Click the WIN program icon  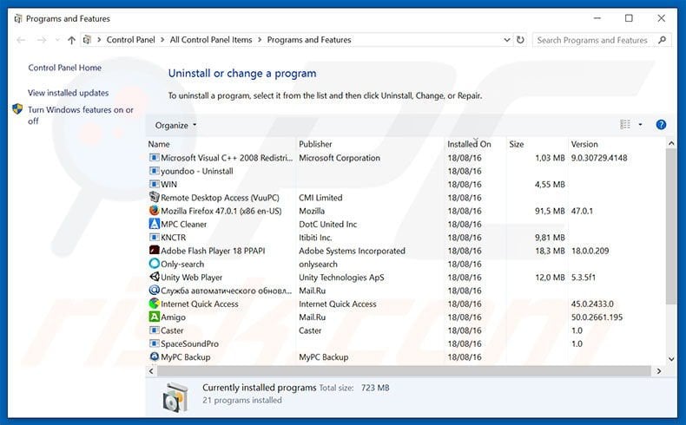pos(154,185)
